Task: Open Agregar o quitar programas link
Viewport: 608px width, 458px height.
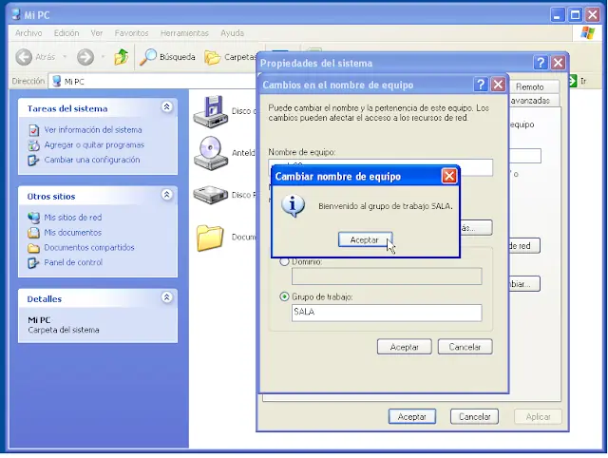Action: pos(94,145)
